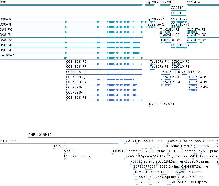This screenshot has width=219, height=186.
Task: Select the C1GalTA gene label
Action: tap(194, 2)
